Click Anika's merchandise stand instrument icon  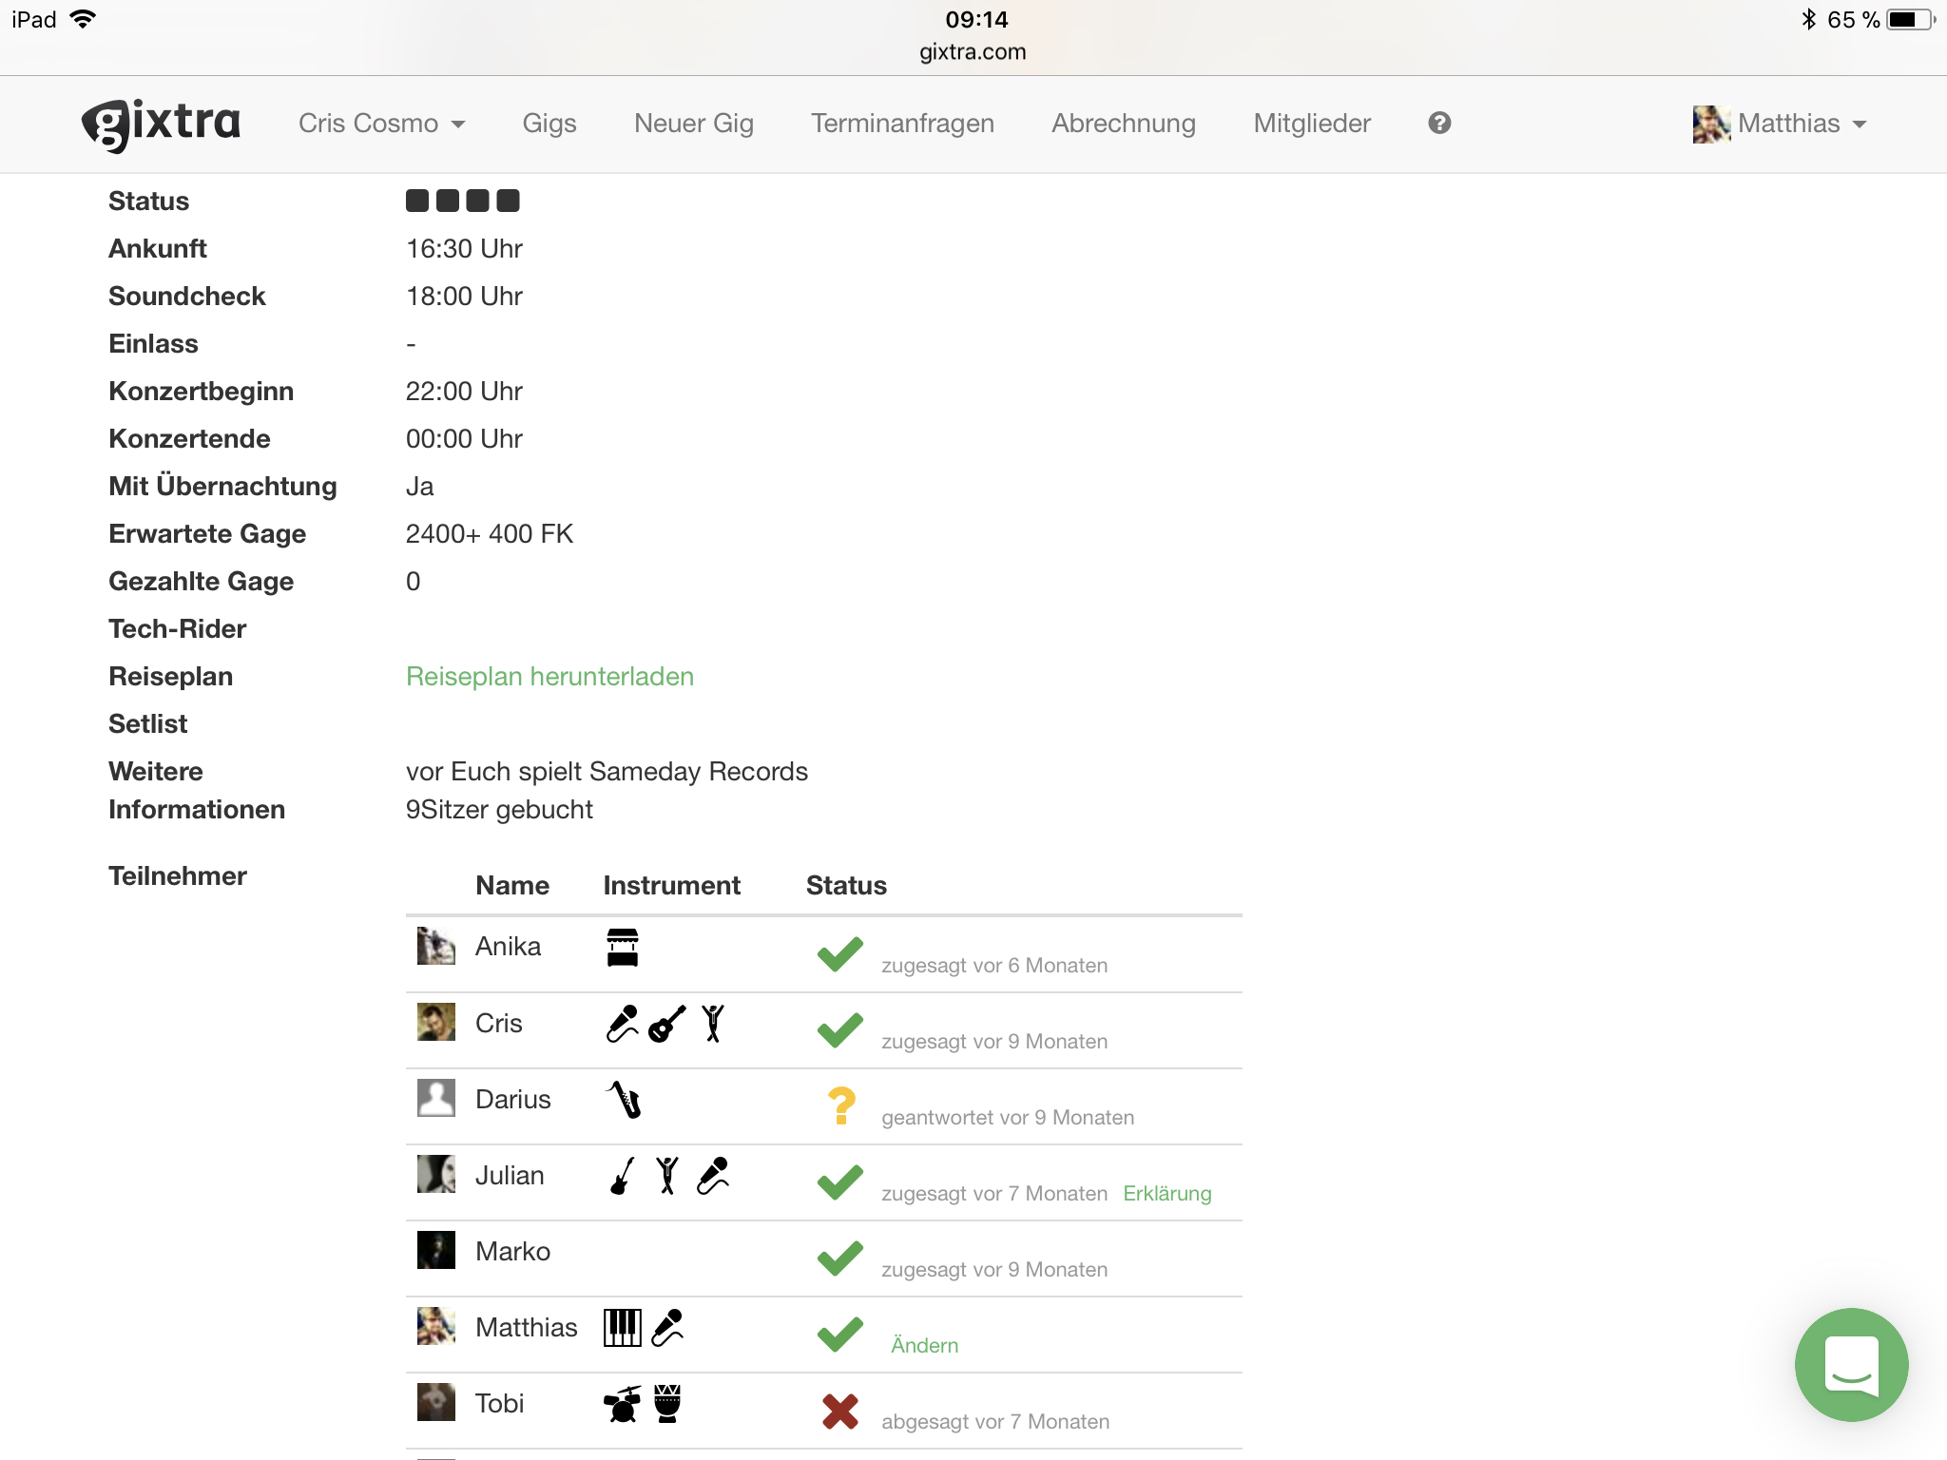(x=623, y=948)
